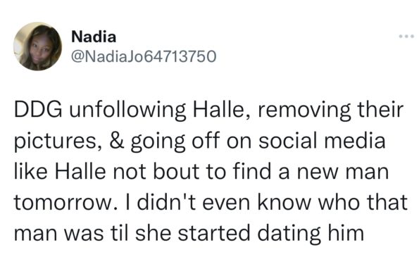Click the word 'know' in the tweet

pos(284,202)
